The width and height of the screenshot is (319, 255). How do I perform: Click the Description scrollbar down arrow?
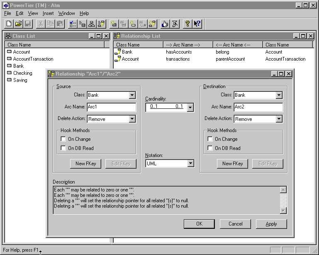pyautogui.click(x=283, y=210)
